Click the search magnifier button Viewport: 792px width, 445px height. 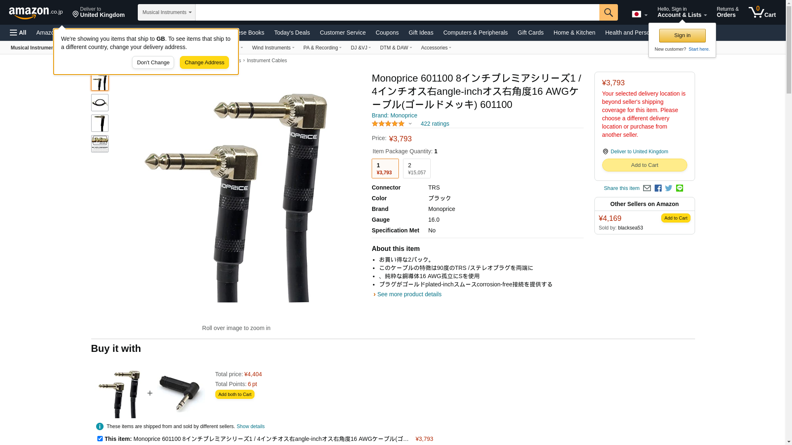click(x=608, y=12)
